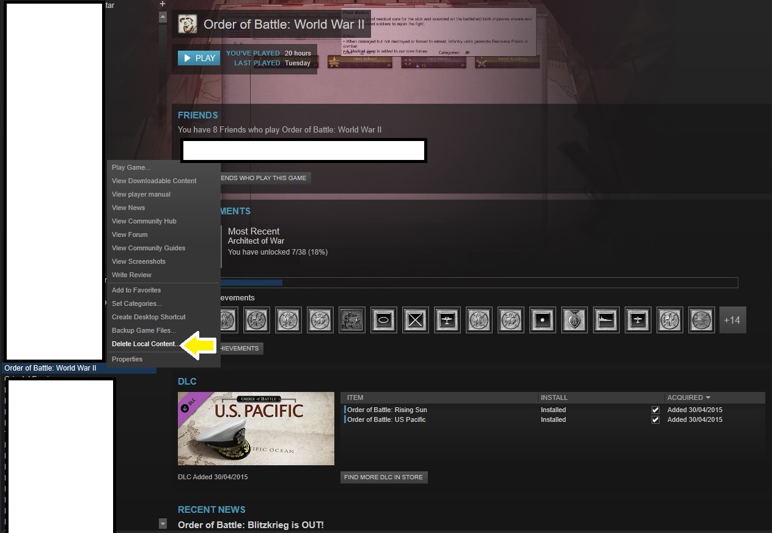Screen dimensions: 772x533
Task: Choose Backup Game Files... menu entry
Action: click(x=144, y=330)
